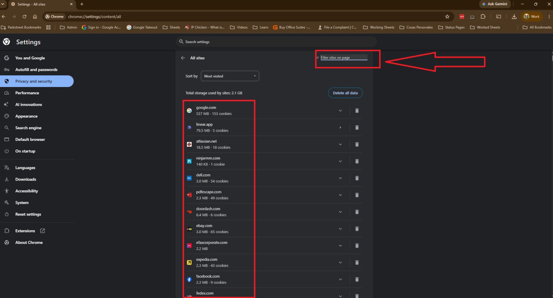Viewport: 553px width, 298px height.
Task: Open the Working Sheets bookmark folder
Action: tap(378, 27)
